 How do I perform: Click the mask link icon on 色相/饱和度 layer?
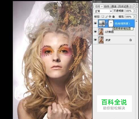(107, 23)
